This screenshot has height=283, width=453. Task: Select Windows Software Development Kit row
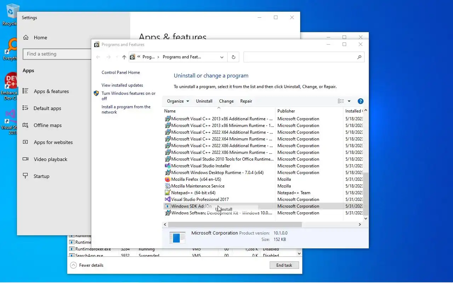263,213
